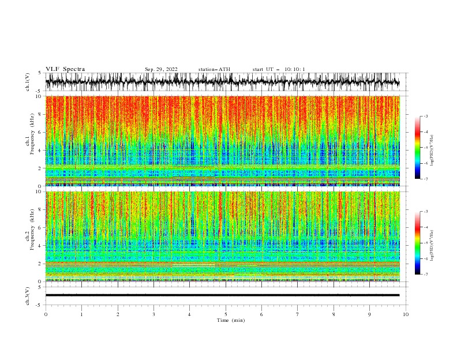
Task: Click the 'station=ATH' label
Action: 214,69
